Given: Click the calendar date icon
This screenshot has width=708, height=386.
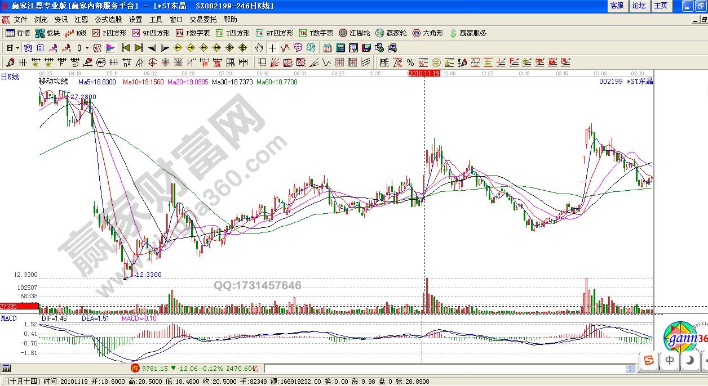Looking at the screenshot, I should tap(328, 48).
